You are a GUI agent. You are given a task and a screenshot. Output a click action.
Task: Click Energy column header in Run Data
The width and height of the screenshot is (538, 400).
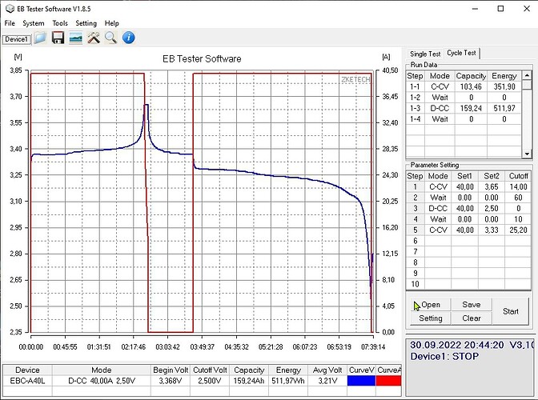point(504,76)
